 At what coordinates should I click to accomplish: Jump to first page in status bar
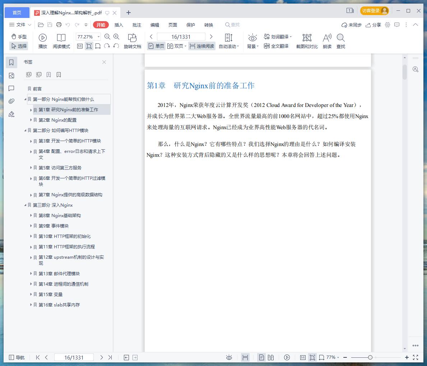(38, 357)
